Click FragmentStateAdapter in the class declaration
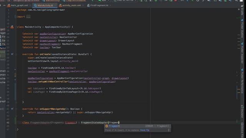Viewport: 246px width, 138px height. [94, 123]
